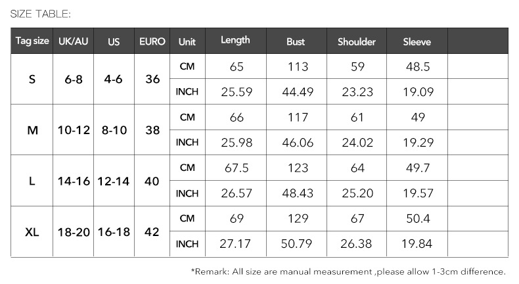The width and height of the screenshot is (519, 284).
Task: Select the XL tag size cell
Action: 32,231
